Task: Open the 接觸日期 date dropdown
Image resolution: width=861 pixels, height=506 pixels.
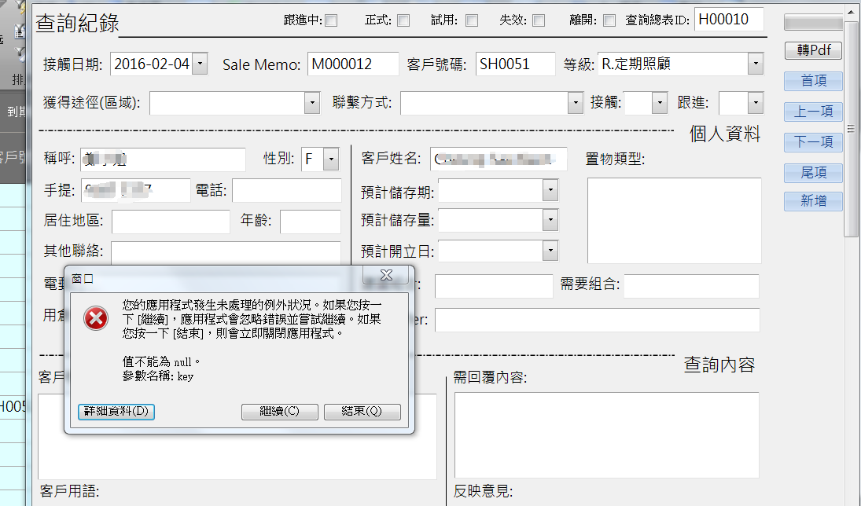Action: [201, 64]
